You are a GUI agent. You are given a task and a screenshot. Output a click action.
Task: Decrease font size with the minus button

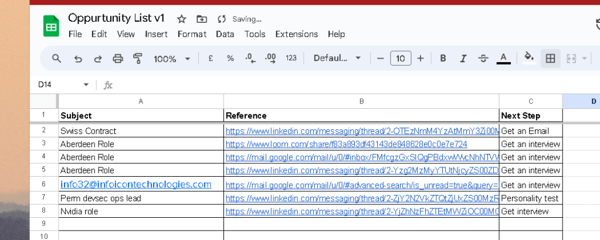381,59
